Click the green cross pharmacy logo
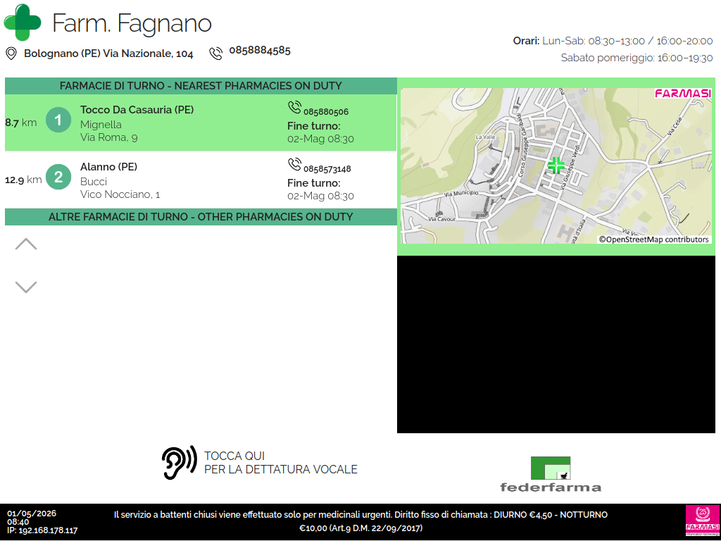This screenshot has height=541, width=721. [22, 22]
